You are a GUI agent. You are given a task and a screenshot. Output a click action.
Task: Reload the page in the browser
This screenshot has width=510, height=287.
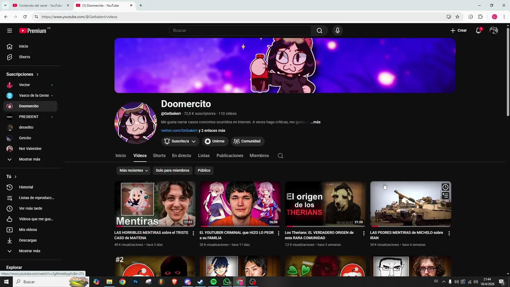coord(25,17)
